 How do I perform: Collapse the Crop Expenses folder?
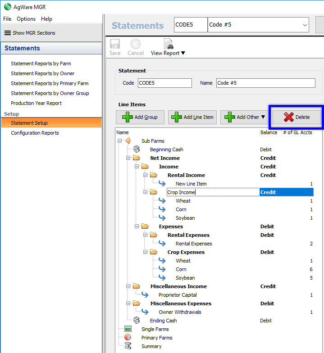coord(146,252)
